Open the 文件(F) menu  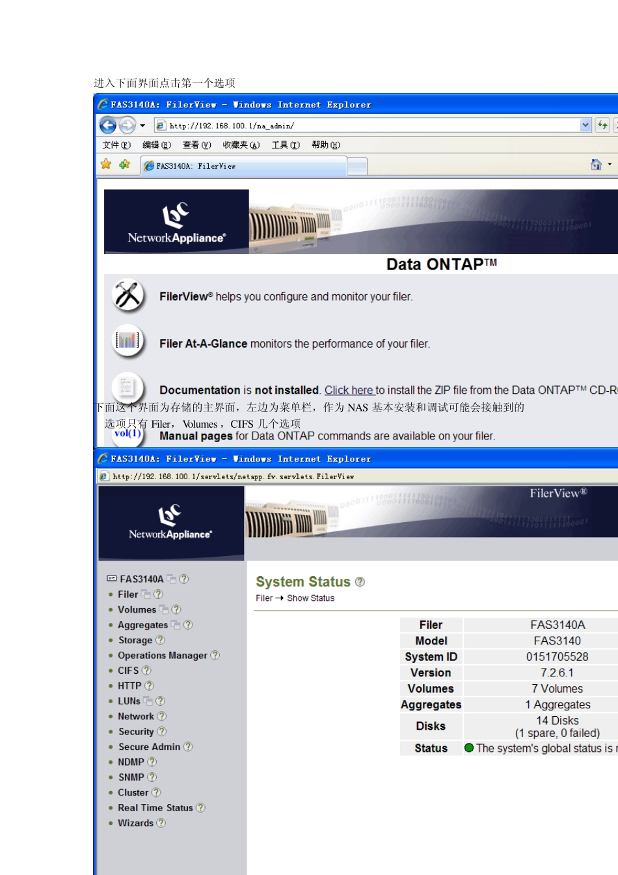(x=116, y=145)
